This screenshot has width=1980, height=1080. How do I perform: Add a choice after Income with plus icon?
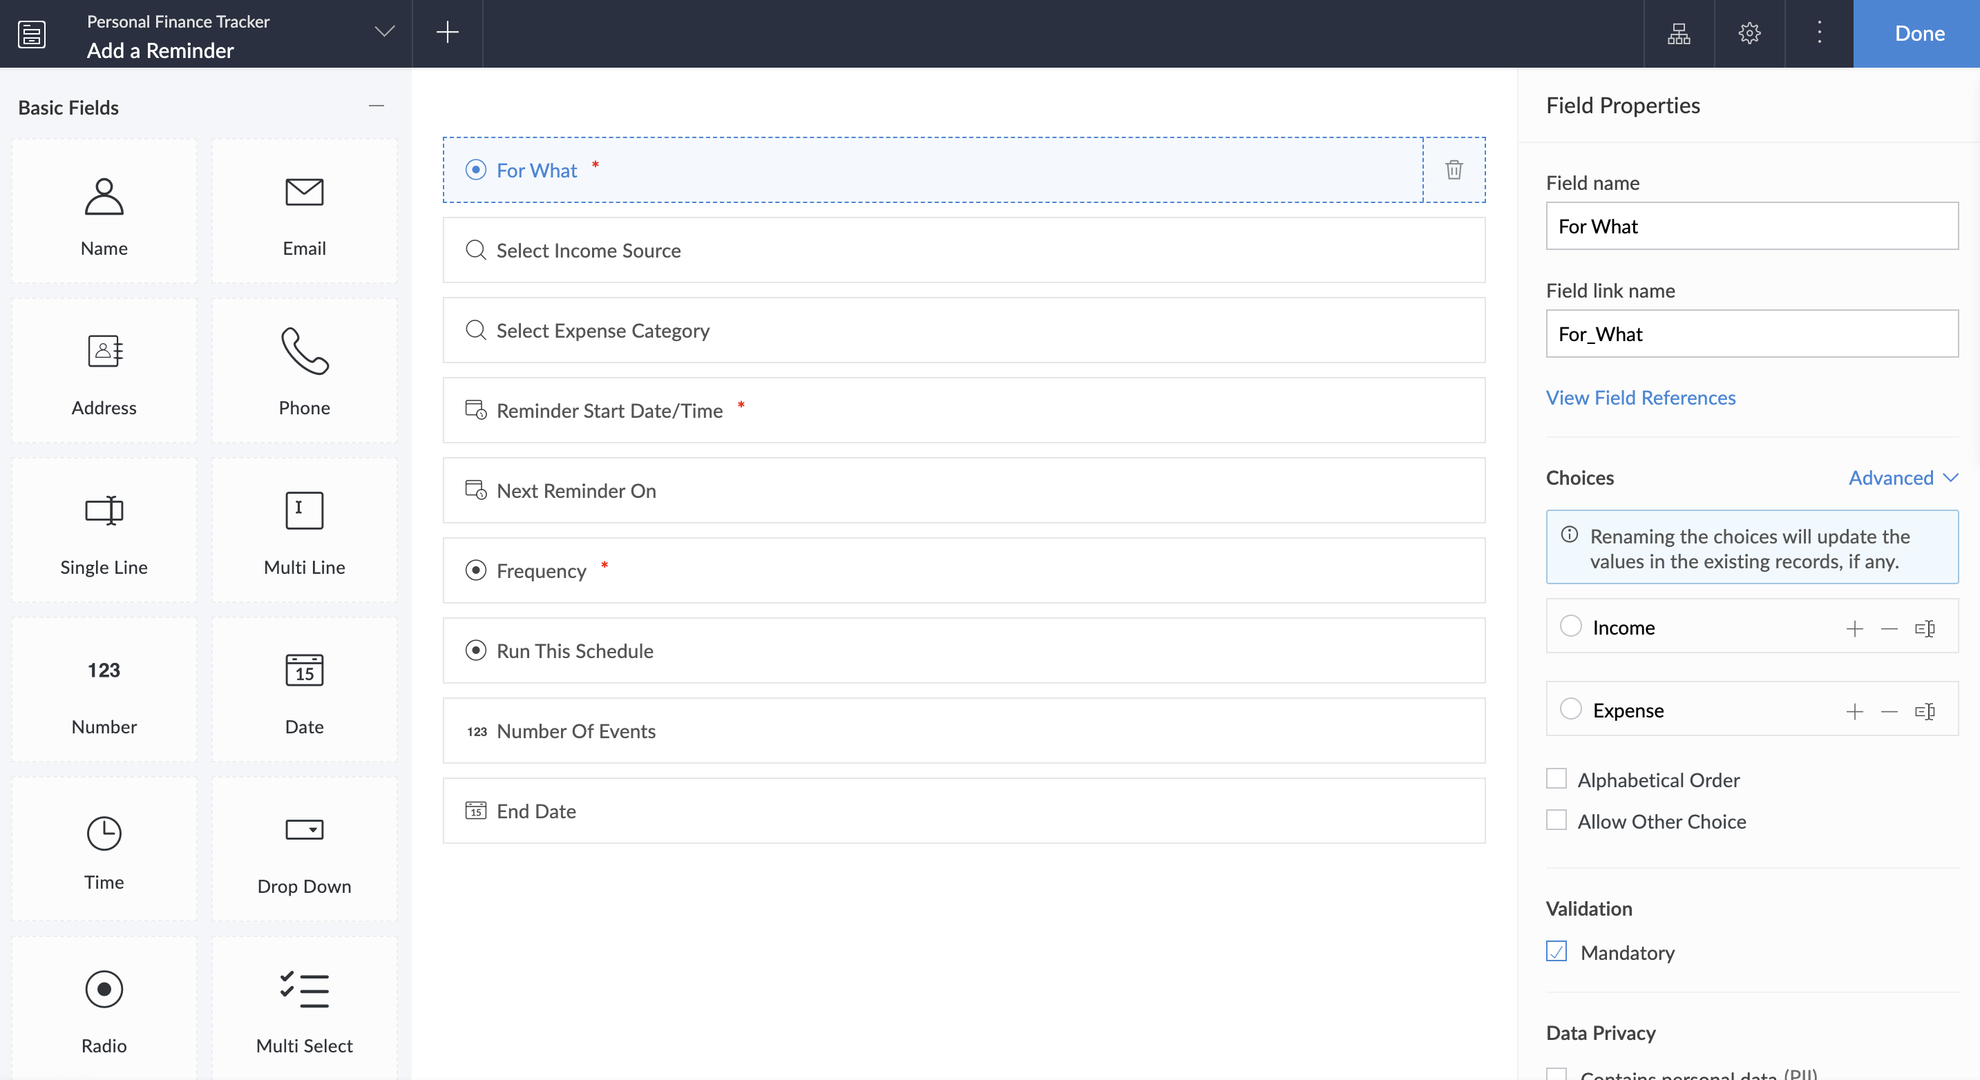[x=1854, y=628]
